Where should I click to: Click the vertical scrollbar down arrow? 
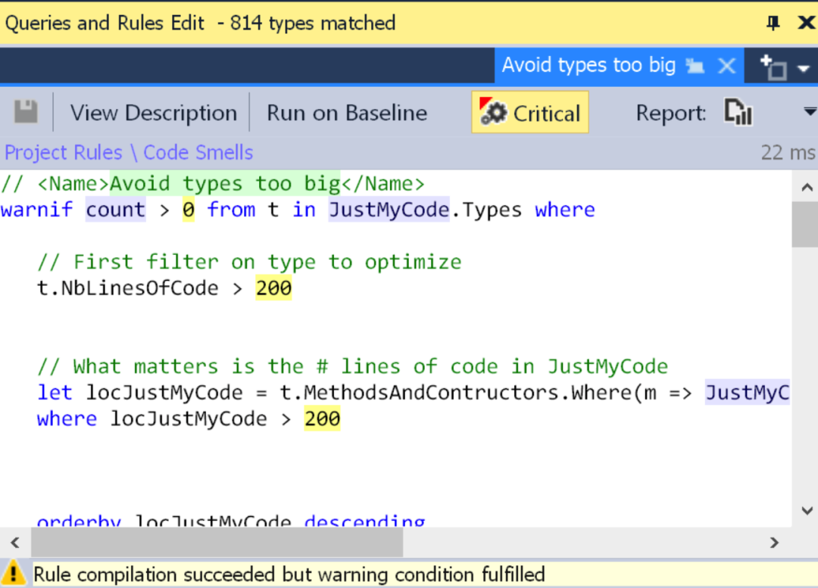click(806, 511)
